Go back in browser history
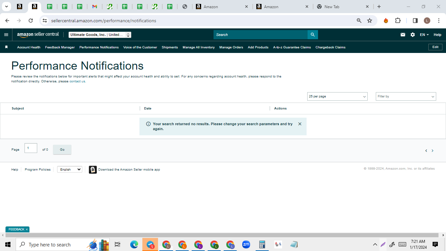The width and height of the screenshot is (446, 251). 7,21
